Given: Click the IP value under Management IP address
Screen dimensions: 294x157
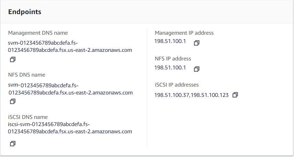Looking at the screenshot, I should [x=170, y=41].
